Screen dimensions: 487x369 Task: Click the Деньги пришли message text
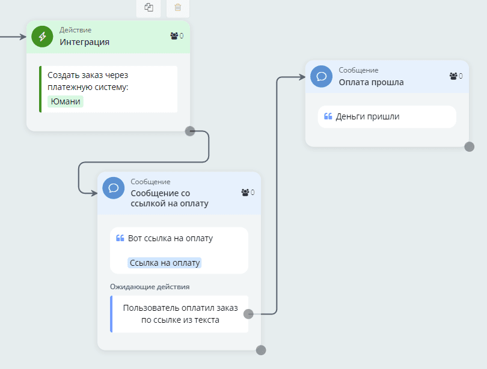(x=367, y=116)
